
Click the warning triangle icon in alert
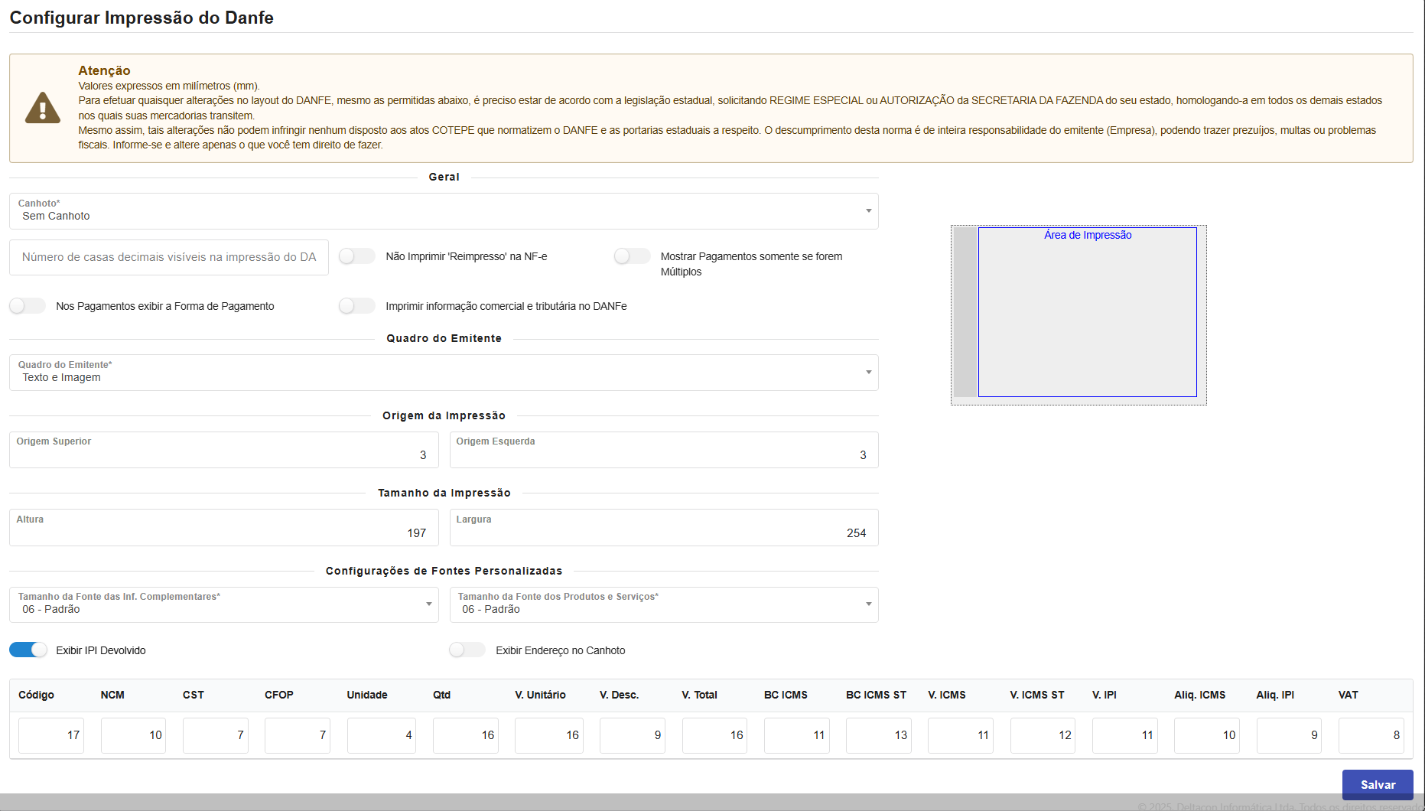click(x=43, y=108)
